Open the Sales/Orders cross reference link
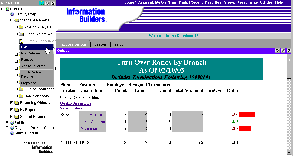The height and width of the screenshot is (156, 293). [x=71, y=108]
